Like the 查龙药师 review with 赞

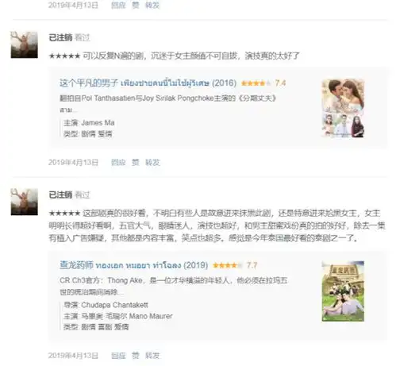click(136, 356)
